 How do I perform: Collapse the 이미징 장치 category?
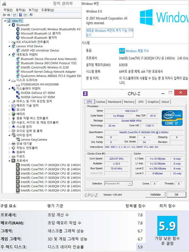tap(9, 135)
